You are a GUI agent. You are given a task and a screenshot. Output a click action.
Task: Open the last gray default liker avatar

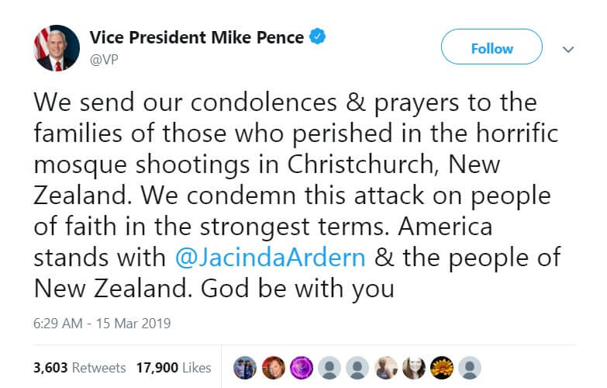470,367
